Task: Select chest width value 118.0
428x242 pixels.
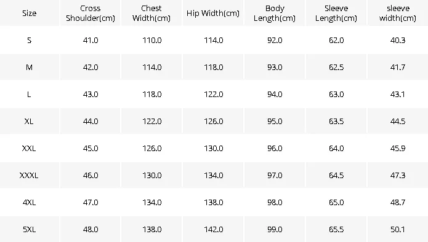Action: click(x=151, y=95)
